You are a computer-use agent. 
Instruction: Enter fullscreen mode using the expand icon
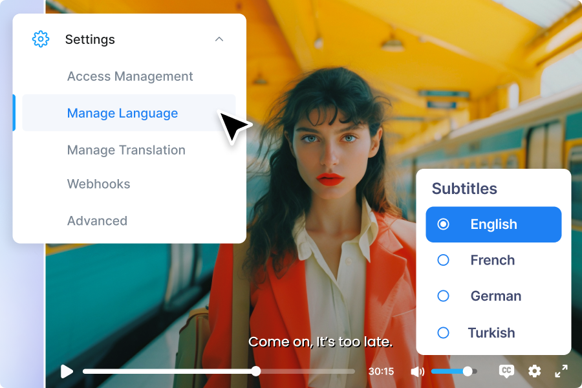point(561,371)
